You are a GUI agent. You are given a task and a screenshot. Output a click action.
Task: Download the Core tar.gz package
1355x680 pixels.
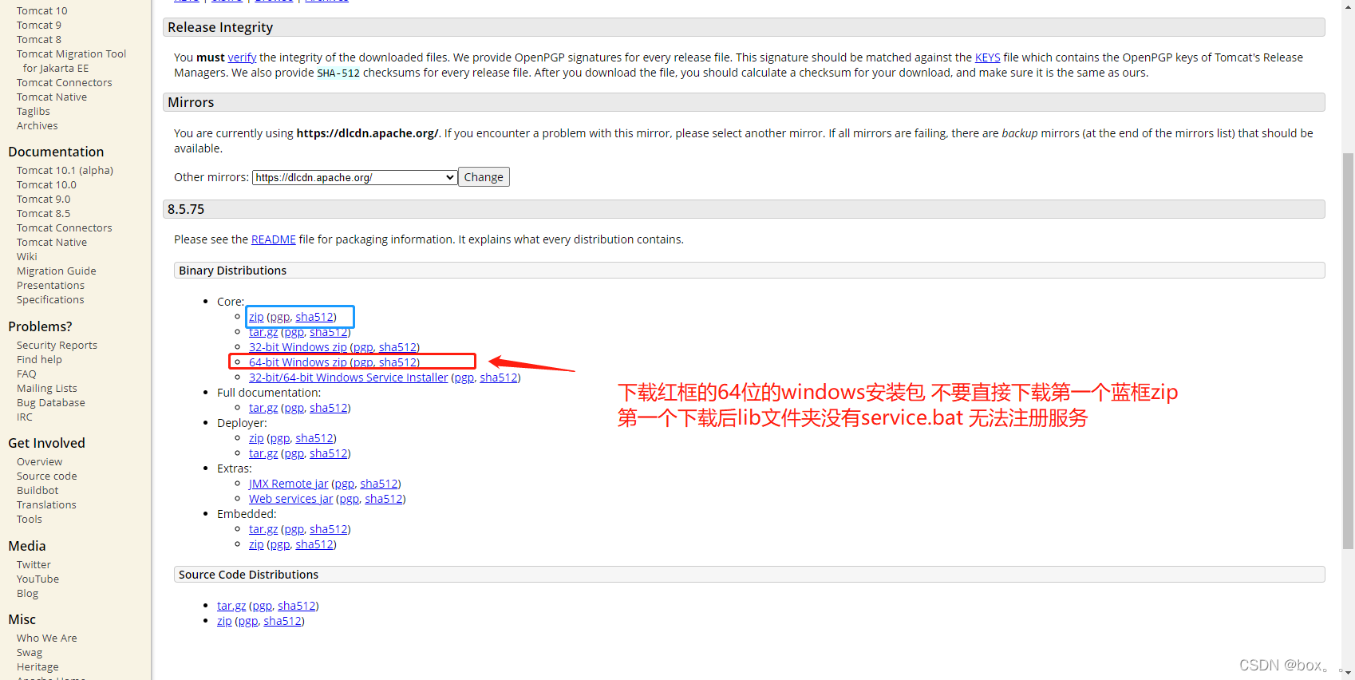(263, 332)
